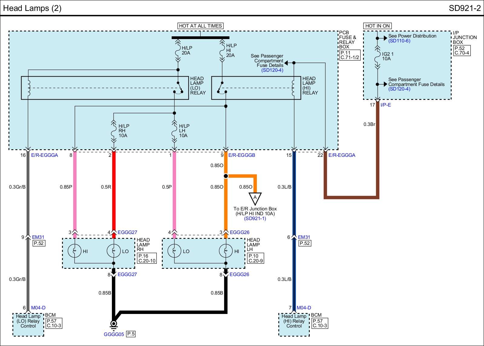The width and height of the screenshot is (484, 346).
Task: Click the P.5 ground location reference
Action: (131, 334)
